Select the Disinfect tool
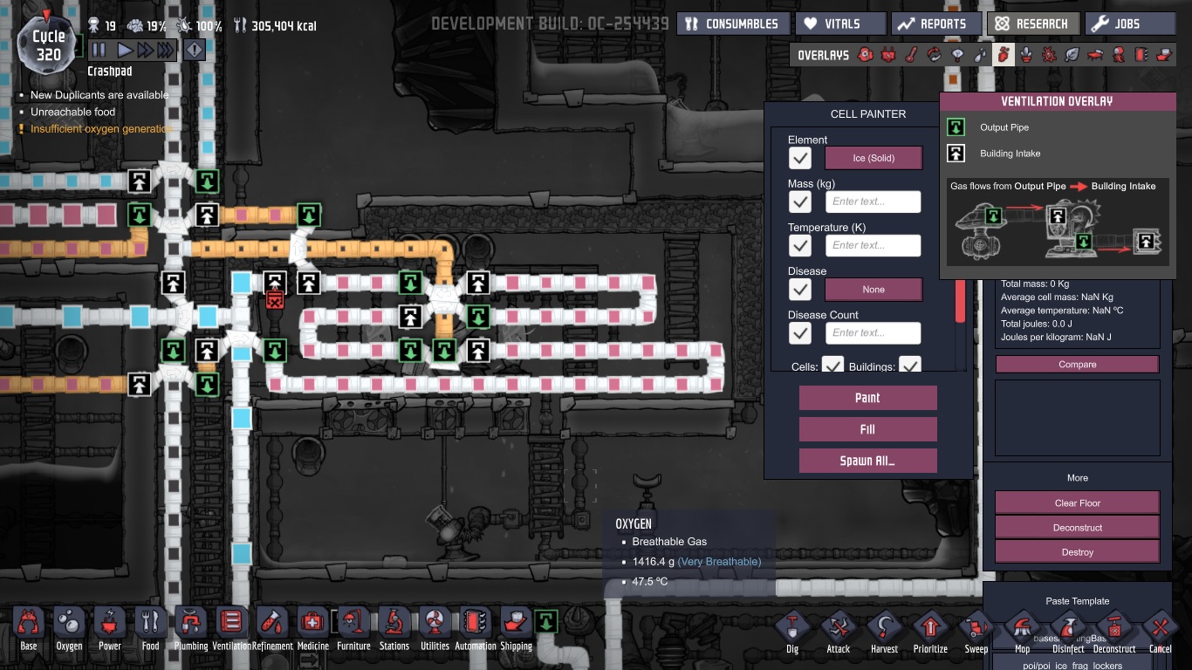 coord(1068,632)
